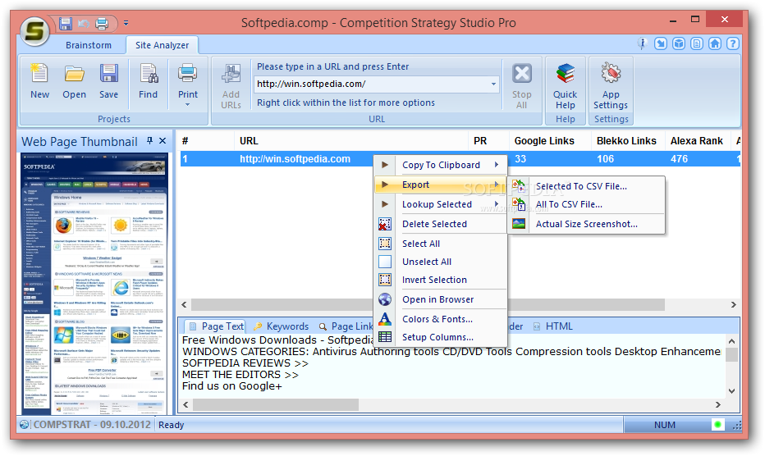Choose Lookup Selected menu entry
The height and width of the screenshot is (456, 765).
[x=441, y=204]
